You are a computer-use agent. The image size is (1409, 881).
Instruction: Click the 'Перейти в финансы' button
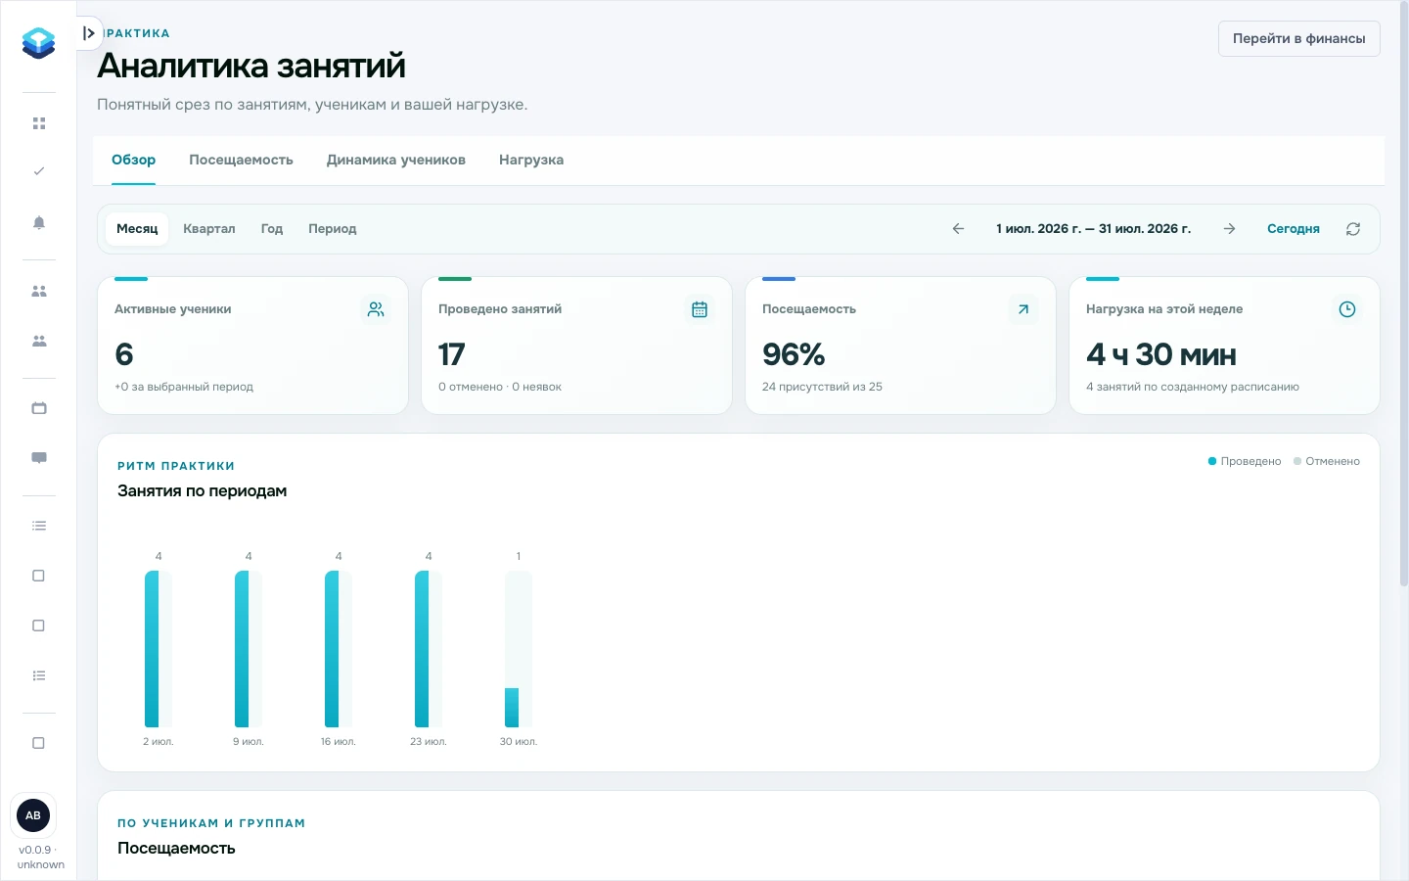coord(1298,38)
